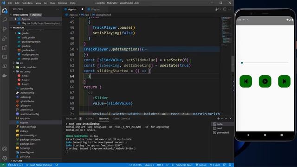Image resolution: width=297 pixels, height=167 pixels.
Task: Switch to the Debug Console tab
Action: (x=122, y=119)
